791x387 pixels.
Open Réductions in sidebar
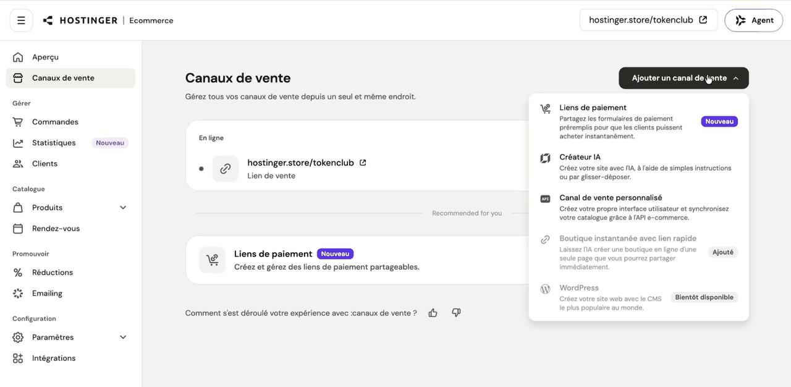pos(70,273)
